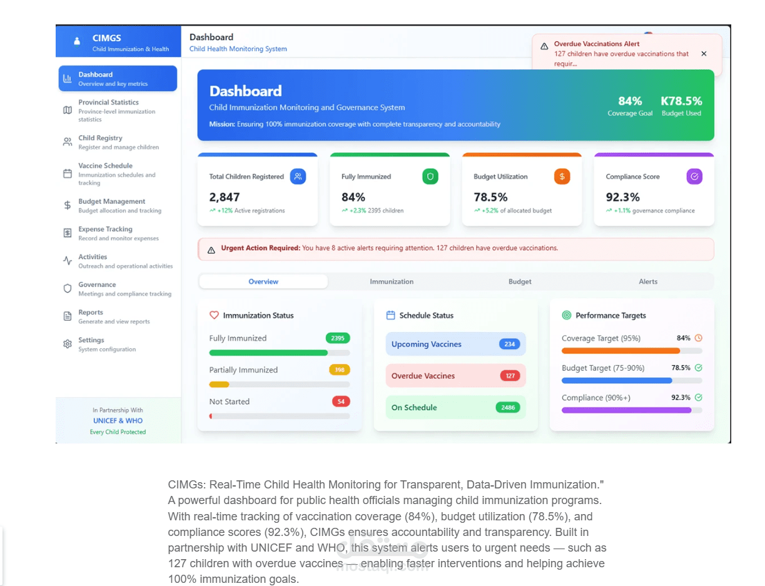Viewport: 765px width, 586px height.
Task: Click the green Fully Immunized shield icon
Action: tap(430, 176)
